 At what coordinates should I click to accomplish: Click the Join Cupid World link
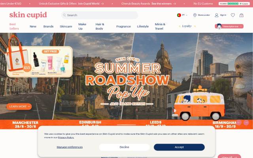click(91, 4)
